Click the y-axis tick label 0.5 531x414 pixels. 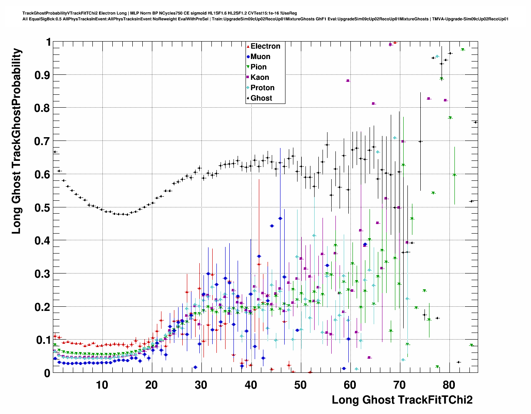point(42,207)
